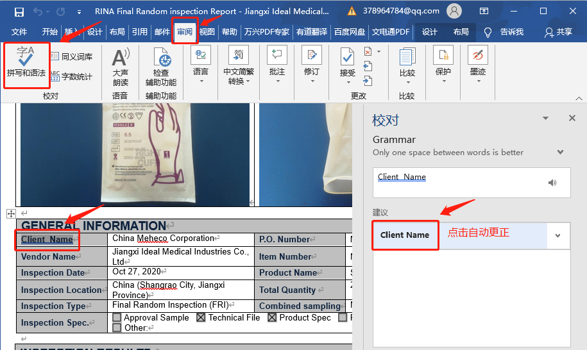Switch to the 布局 tab next to 设计
Screen dimensions: 587x350
point(117,32)
